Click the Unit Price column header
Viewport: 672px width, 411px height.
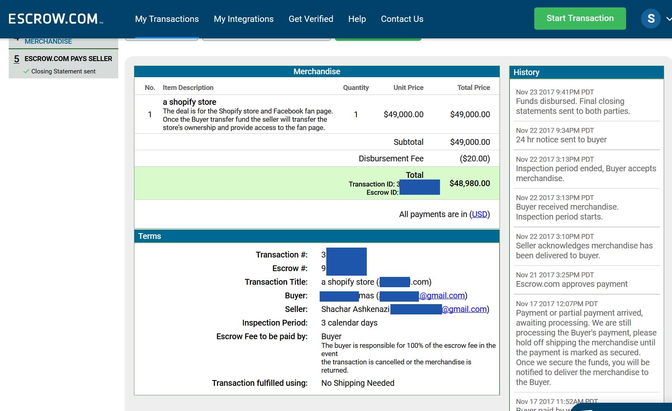[408, 87]
